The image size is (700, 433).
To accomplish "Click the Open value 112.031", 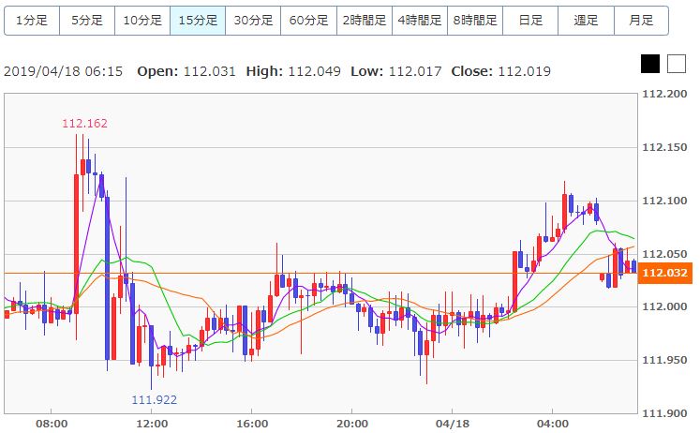I will 209,71.
